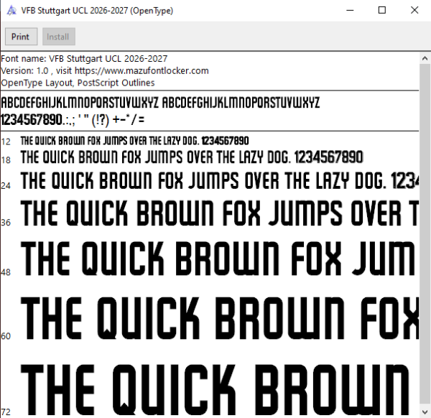Viewport: 431px width, 418px height.
Task: Click the ABCDEFGHIJKLMNOPQRSTUVWXYZ alphabet sample line
Action: (x=160, y=103)
